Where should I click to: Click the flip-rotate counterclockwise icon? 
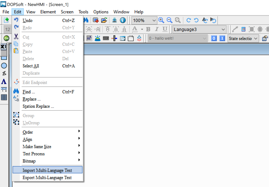tap(213, 20)
